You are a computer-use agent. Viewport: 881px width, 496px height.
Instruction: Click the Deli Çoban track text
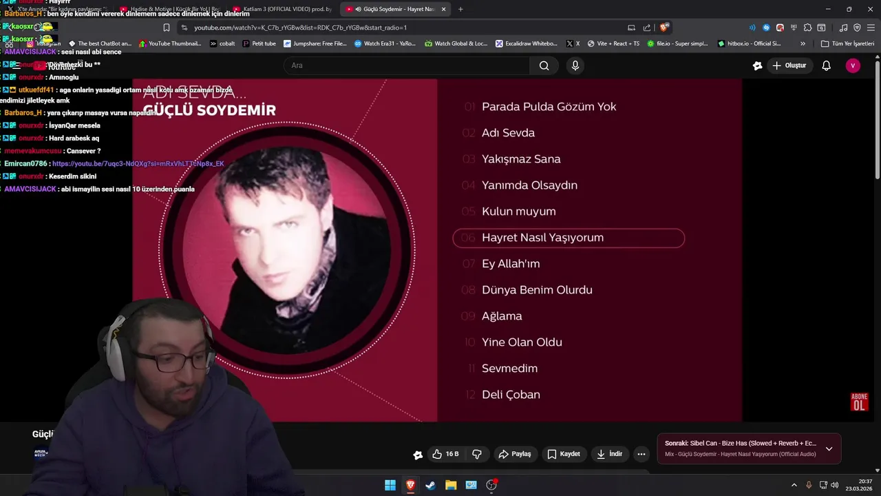[511, 395]
